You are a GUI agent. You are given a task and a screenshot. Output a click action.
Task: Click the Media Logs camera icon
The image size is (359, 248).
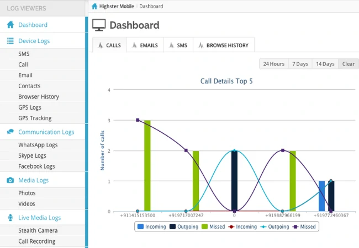10,180
